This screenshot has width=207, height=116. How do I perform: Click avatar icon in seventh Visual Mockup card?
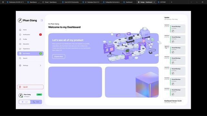[173, 94]
